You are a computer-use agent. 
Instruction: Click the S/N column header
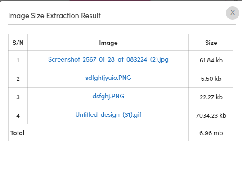(x=18, y=43)
